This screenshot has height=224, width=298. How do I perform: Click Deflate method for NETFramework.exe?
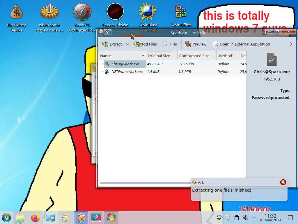pyautogui.click(x=223, y=72)
